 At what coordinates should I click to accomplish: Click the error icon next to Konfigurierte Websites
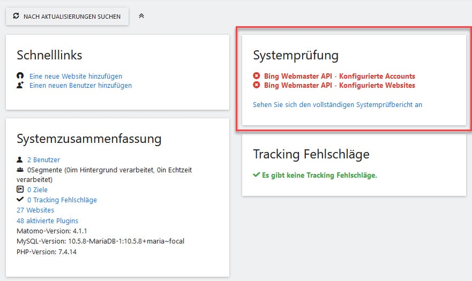click(x=257, y=85)
